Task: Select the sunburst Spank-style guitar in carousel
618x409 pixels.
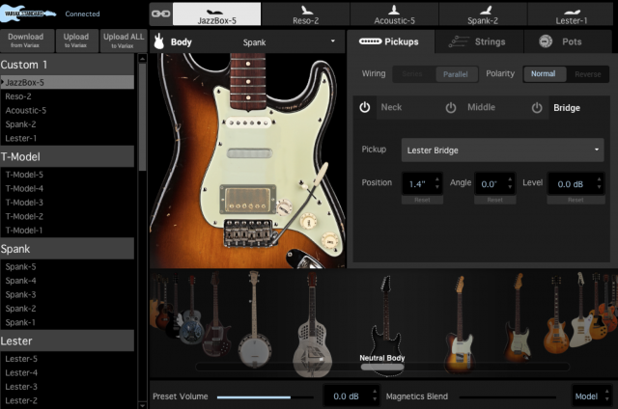Action: pyautogui.click(x=518, y=318)
